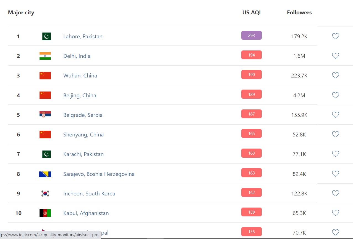Toggle the heart icon for Delhi, India
The height and width of the screenshot is (239, 353).
[x=335, y=56]
